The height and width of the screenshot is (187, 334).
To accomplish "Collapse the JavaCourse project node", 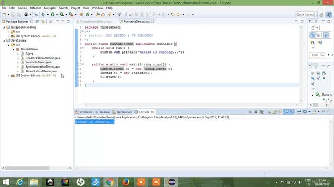I will [4, 41].
